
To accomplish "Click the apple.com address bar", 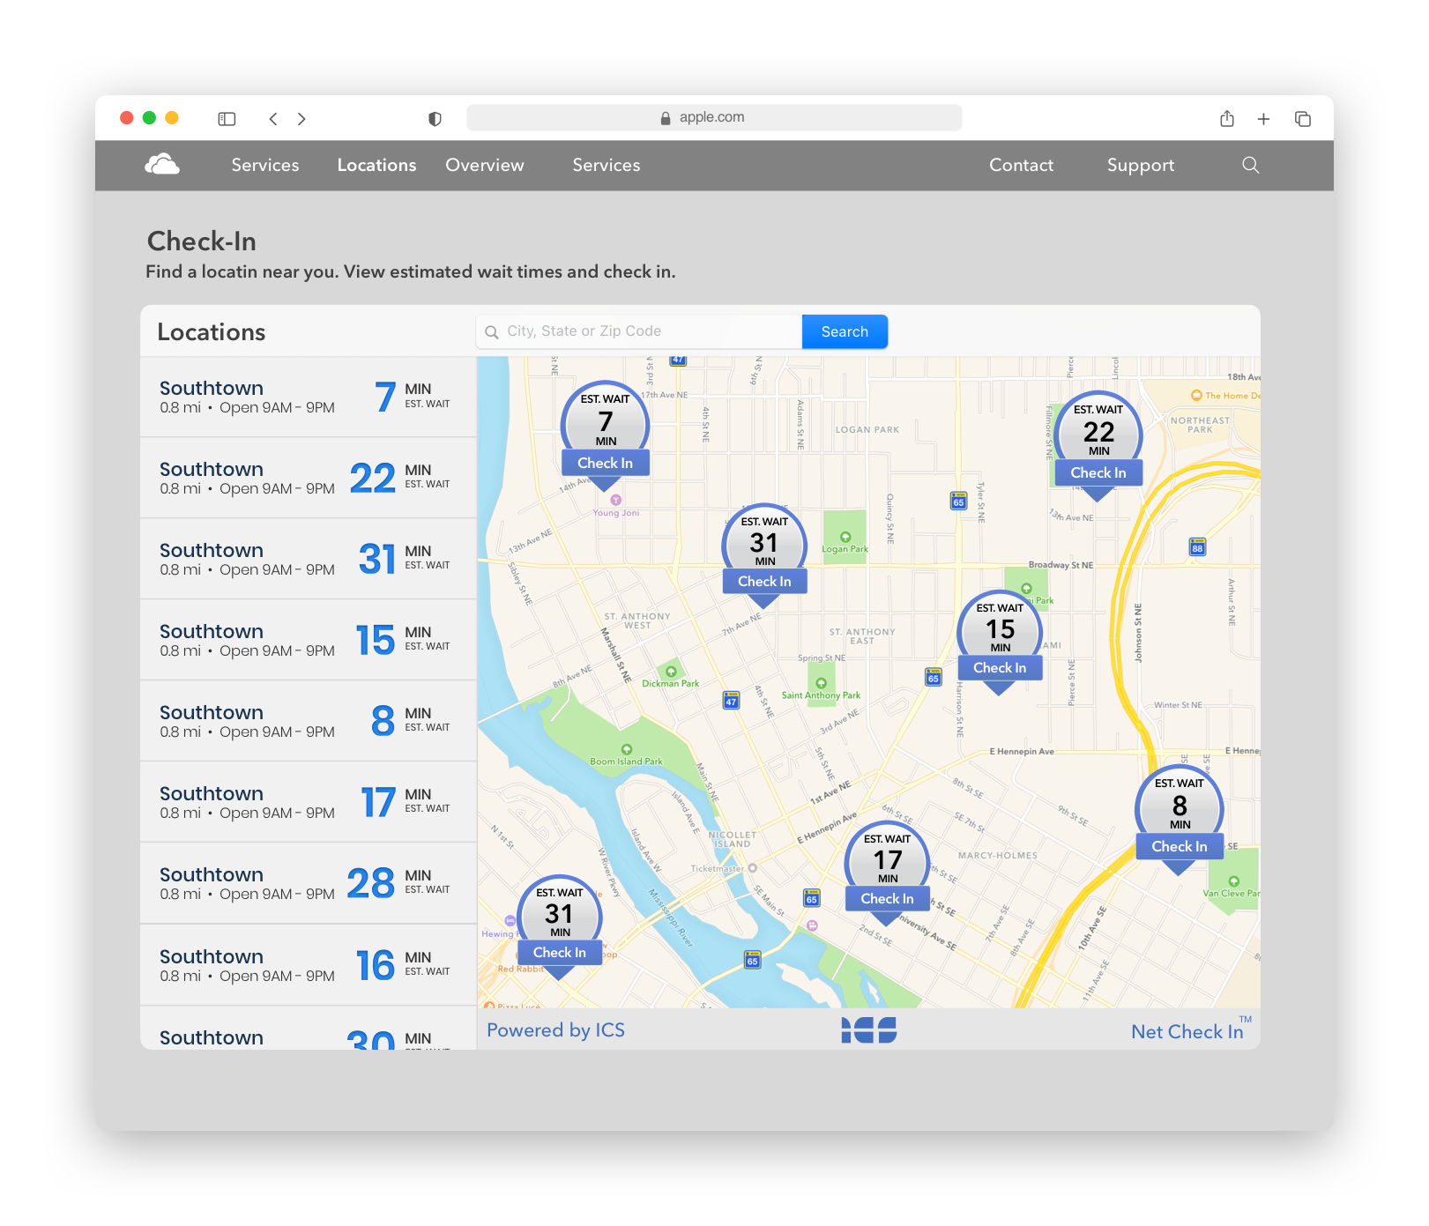I will pyautogui.click(x=713, y=117).
